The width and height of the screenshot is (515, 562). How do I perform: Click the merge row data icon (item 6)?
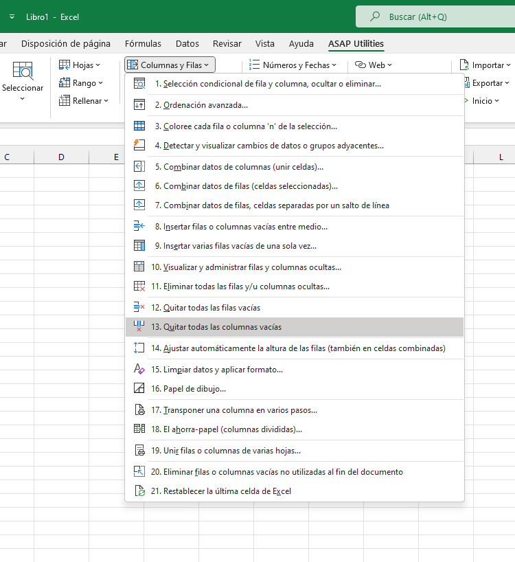[x=139, y=186]
